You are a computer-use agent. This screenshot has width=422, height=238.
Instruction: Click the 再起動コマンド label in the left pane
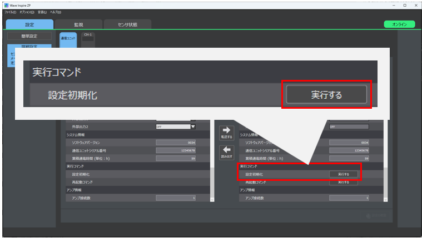82,182
